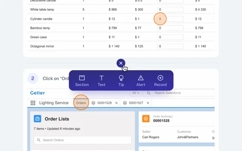Image resolution: width=242 pixels, height=151 pixels.
Task: Click the Search Salesforce input box
Action: click(x=179, y=93)
